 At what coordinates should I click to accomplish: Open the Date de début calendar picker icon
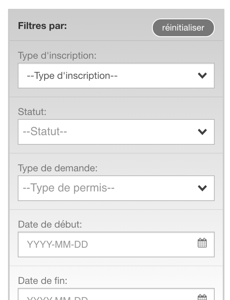click(202, 243)
